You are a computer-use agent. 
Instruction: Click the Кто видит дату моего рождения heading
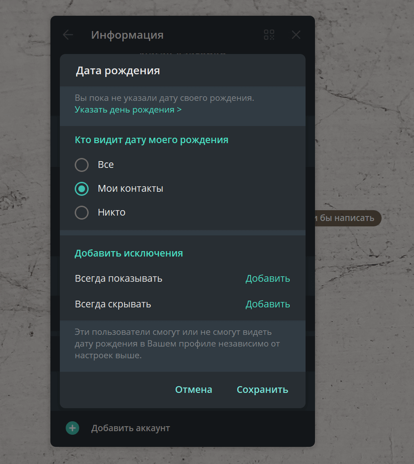(152, 140)
